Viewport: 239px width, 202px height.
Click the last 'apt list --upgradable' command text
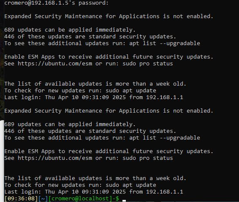[x=165, y=138]
